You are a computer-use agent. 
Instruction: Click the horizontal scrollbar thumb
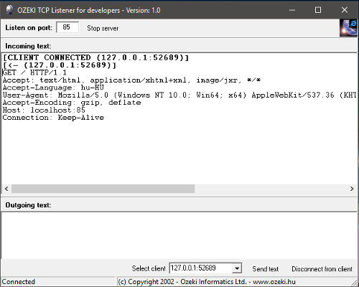click(103, 189)
